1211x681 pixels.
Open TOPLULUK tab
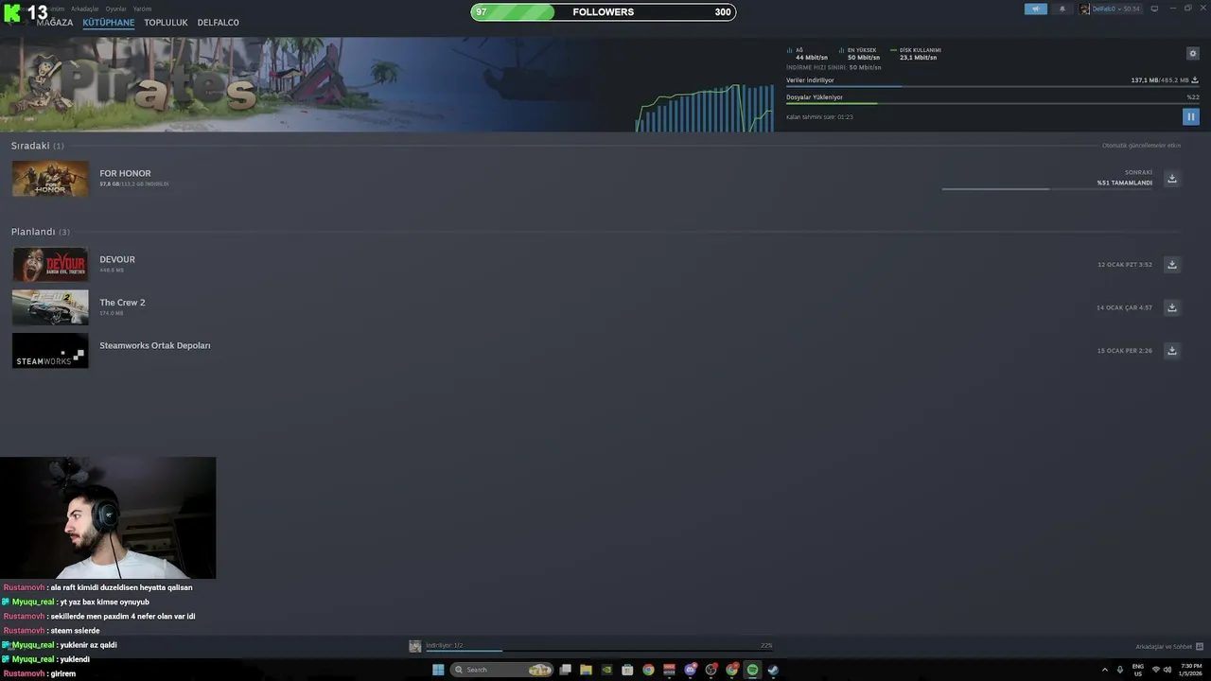tap(166, 23)
